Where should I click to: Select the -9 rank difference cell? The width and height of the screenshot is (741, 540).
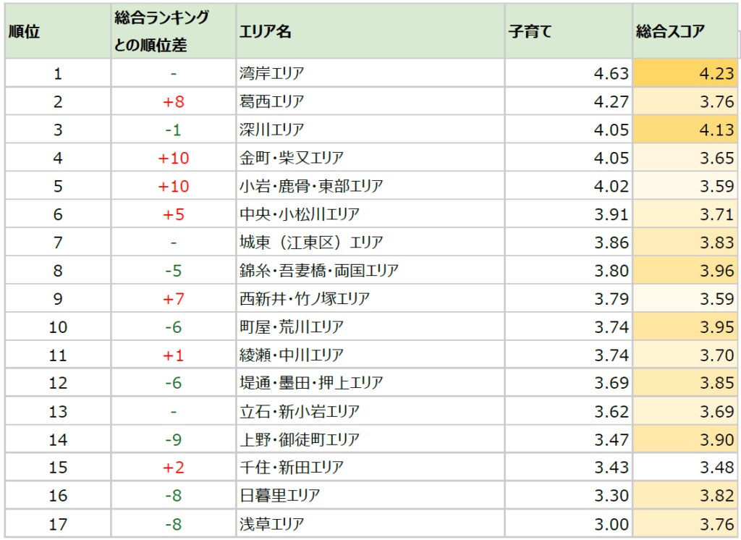point(174,439)
